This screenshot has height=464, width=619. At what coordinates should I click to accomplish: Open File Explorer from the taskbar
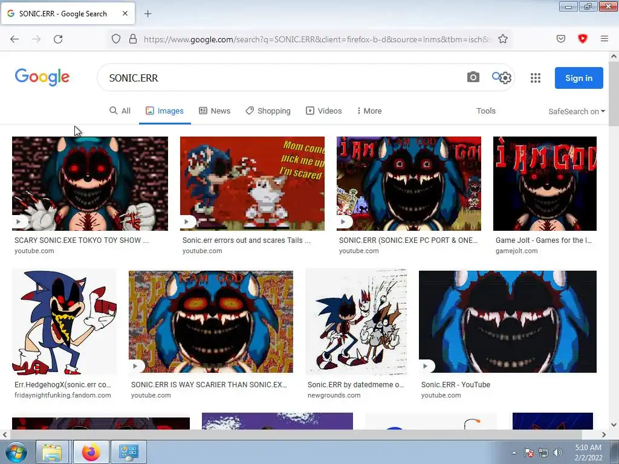point(52,452)
